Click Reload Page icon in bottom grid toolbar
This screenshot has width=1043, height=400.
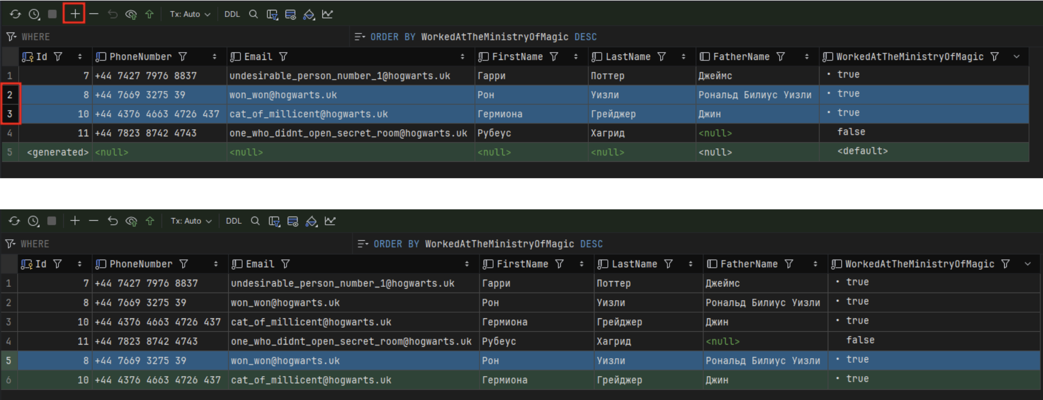click(x=14, y=221)
